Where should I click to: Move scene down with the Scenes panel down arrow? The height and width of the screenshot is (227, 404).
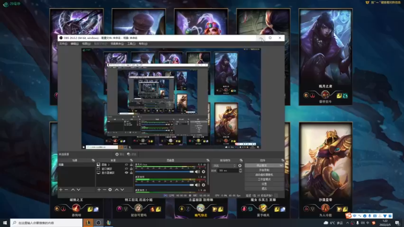[79, 190]
